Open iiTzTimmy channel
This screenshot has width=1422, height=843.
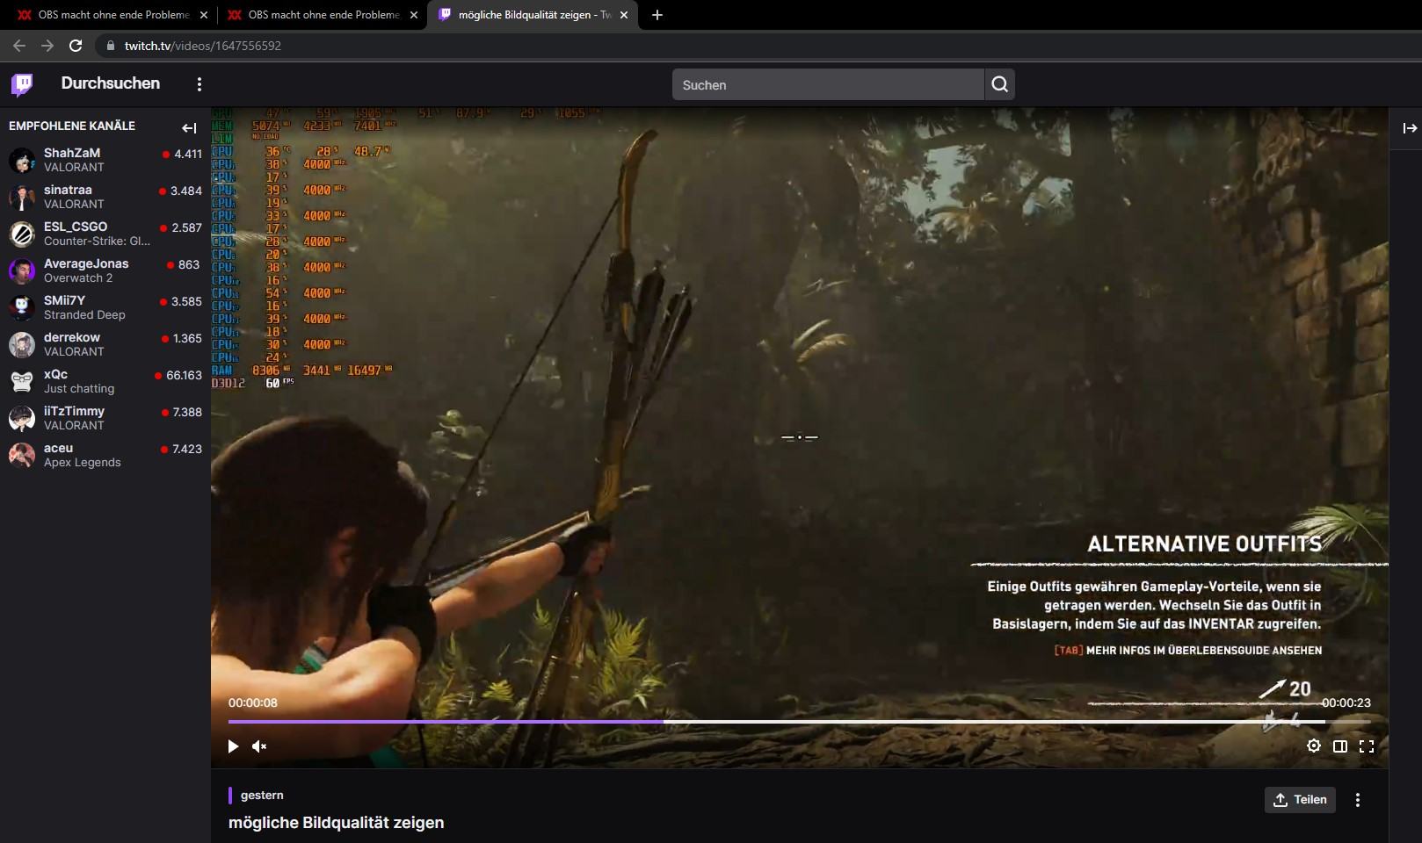point(105,418)
